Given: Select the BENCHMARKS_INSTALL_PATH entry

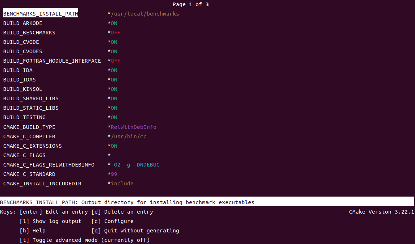Looking at the screenshot, I should click(x=41, y=14).
